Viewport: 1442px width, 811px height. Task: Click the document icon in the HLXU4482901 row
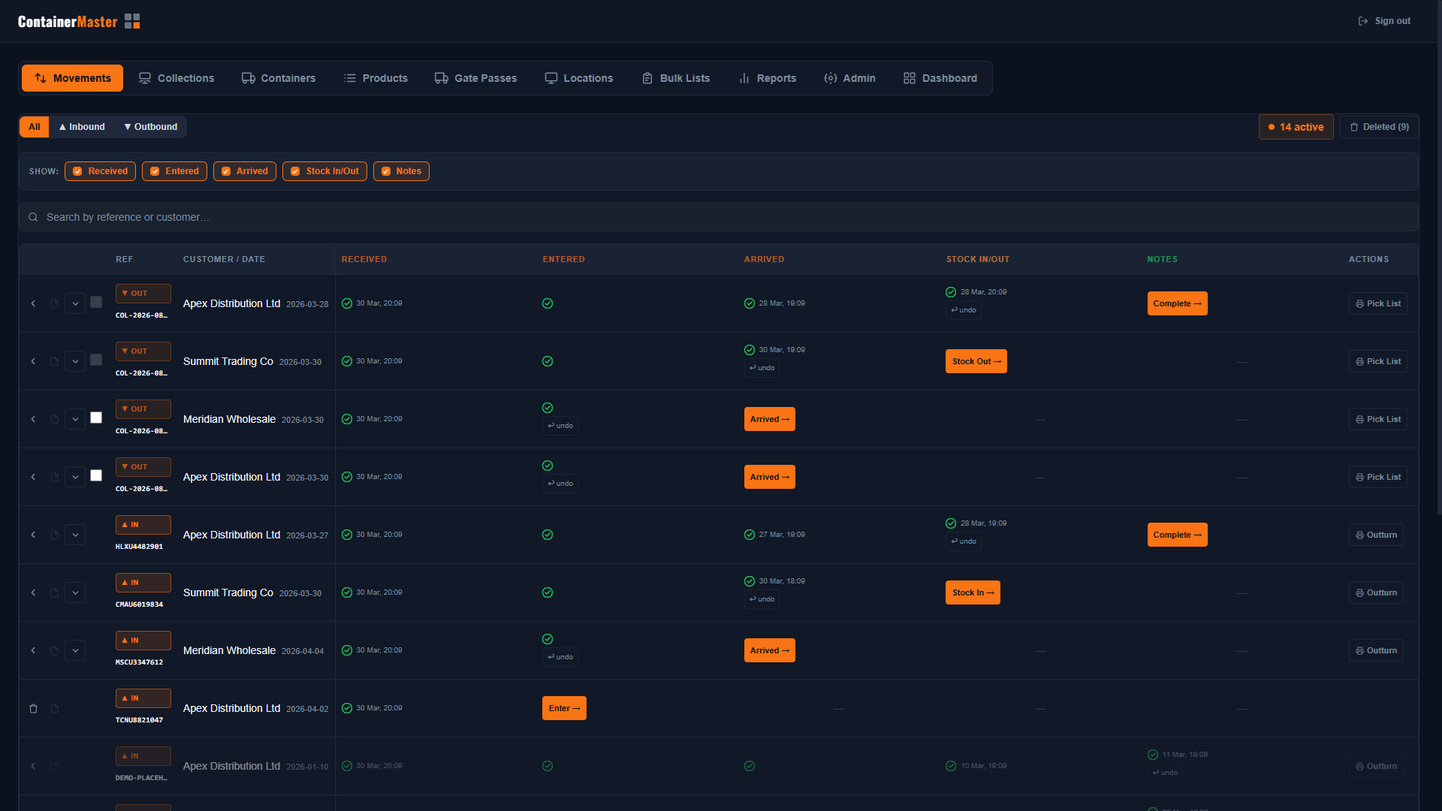click(54, 535)
